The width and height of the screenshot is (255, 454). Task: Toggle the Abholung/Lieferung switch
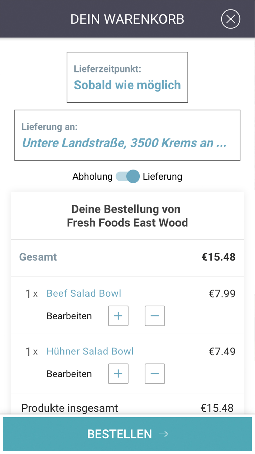coord(127,176)
